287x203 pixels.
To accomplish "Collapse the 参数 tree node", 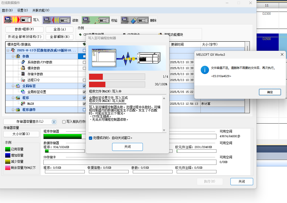I will (x=13, y=56).
